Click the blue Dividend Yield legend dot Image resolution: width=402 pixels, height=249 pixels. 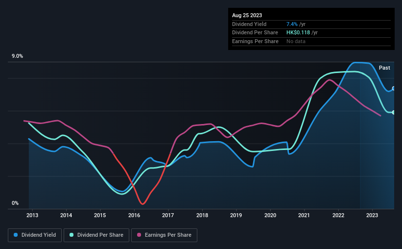click(x=16, y=235)
